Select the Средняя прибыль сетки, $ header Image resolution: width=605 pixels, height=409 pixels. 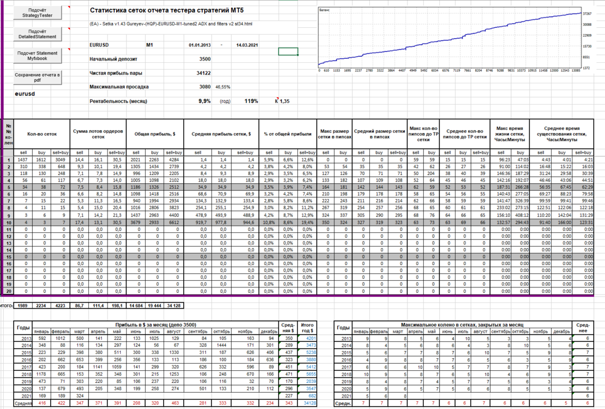(x=221, y=134)
